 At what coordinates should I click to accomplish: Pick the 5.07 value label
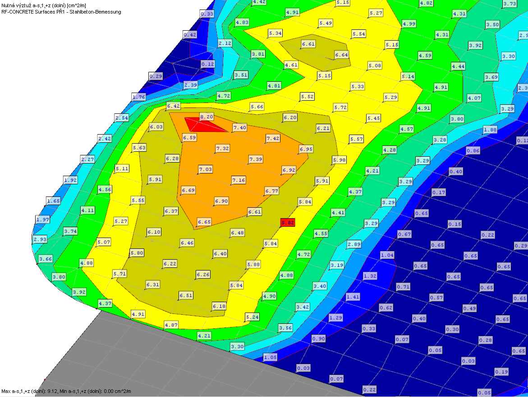104,242
